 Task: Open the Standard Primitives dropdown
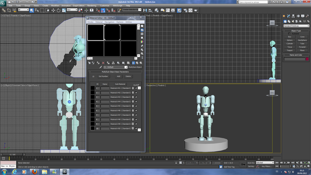[x=295, y=26]
